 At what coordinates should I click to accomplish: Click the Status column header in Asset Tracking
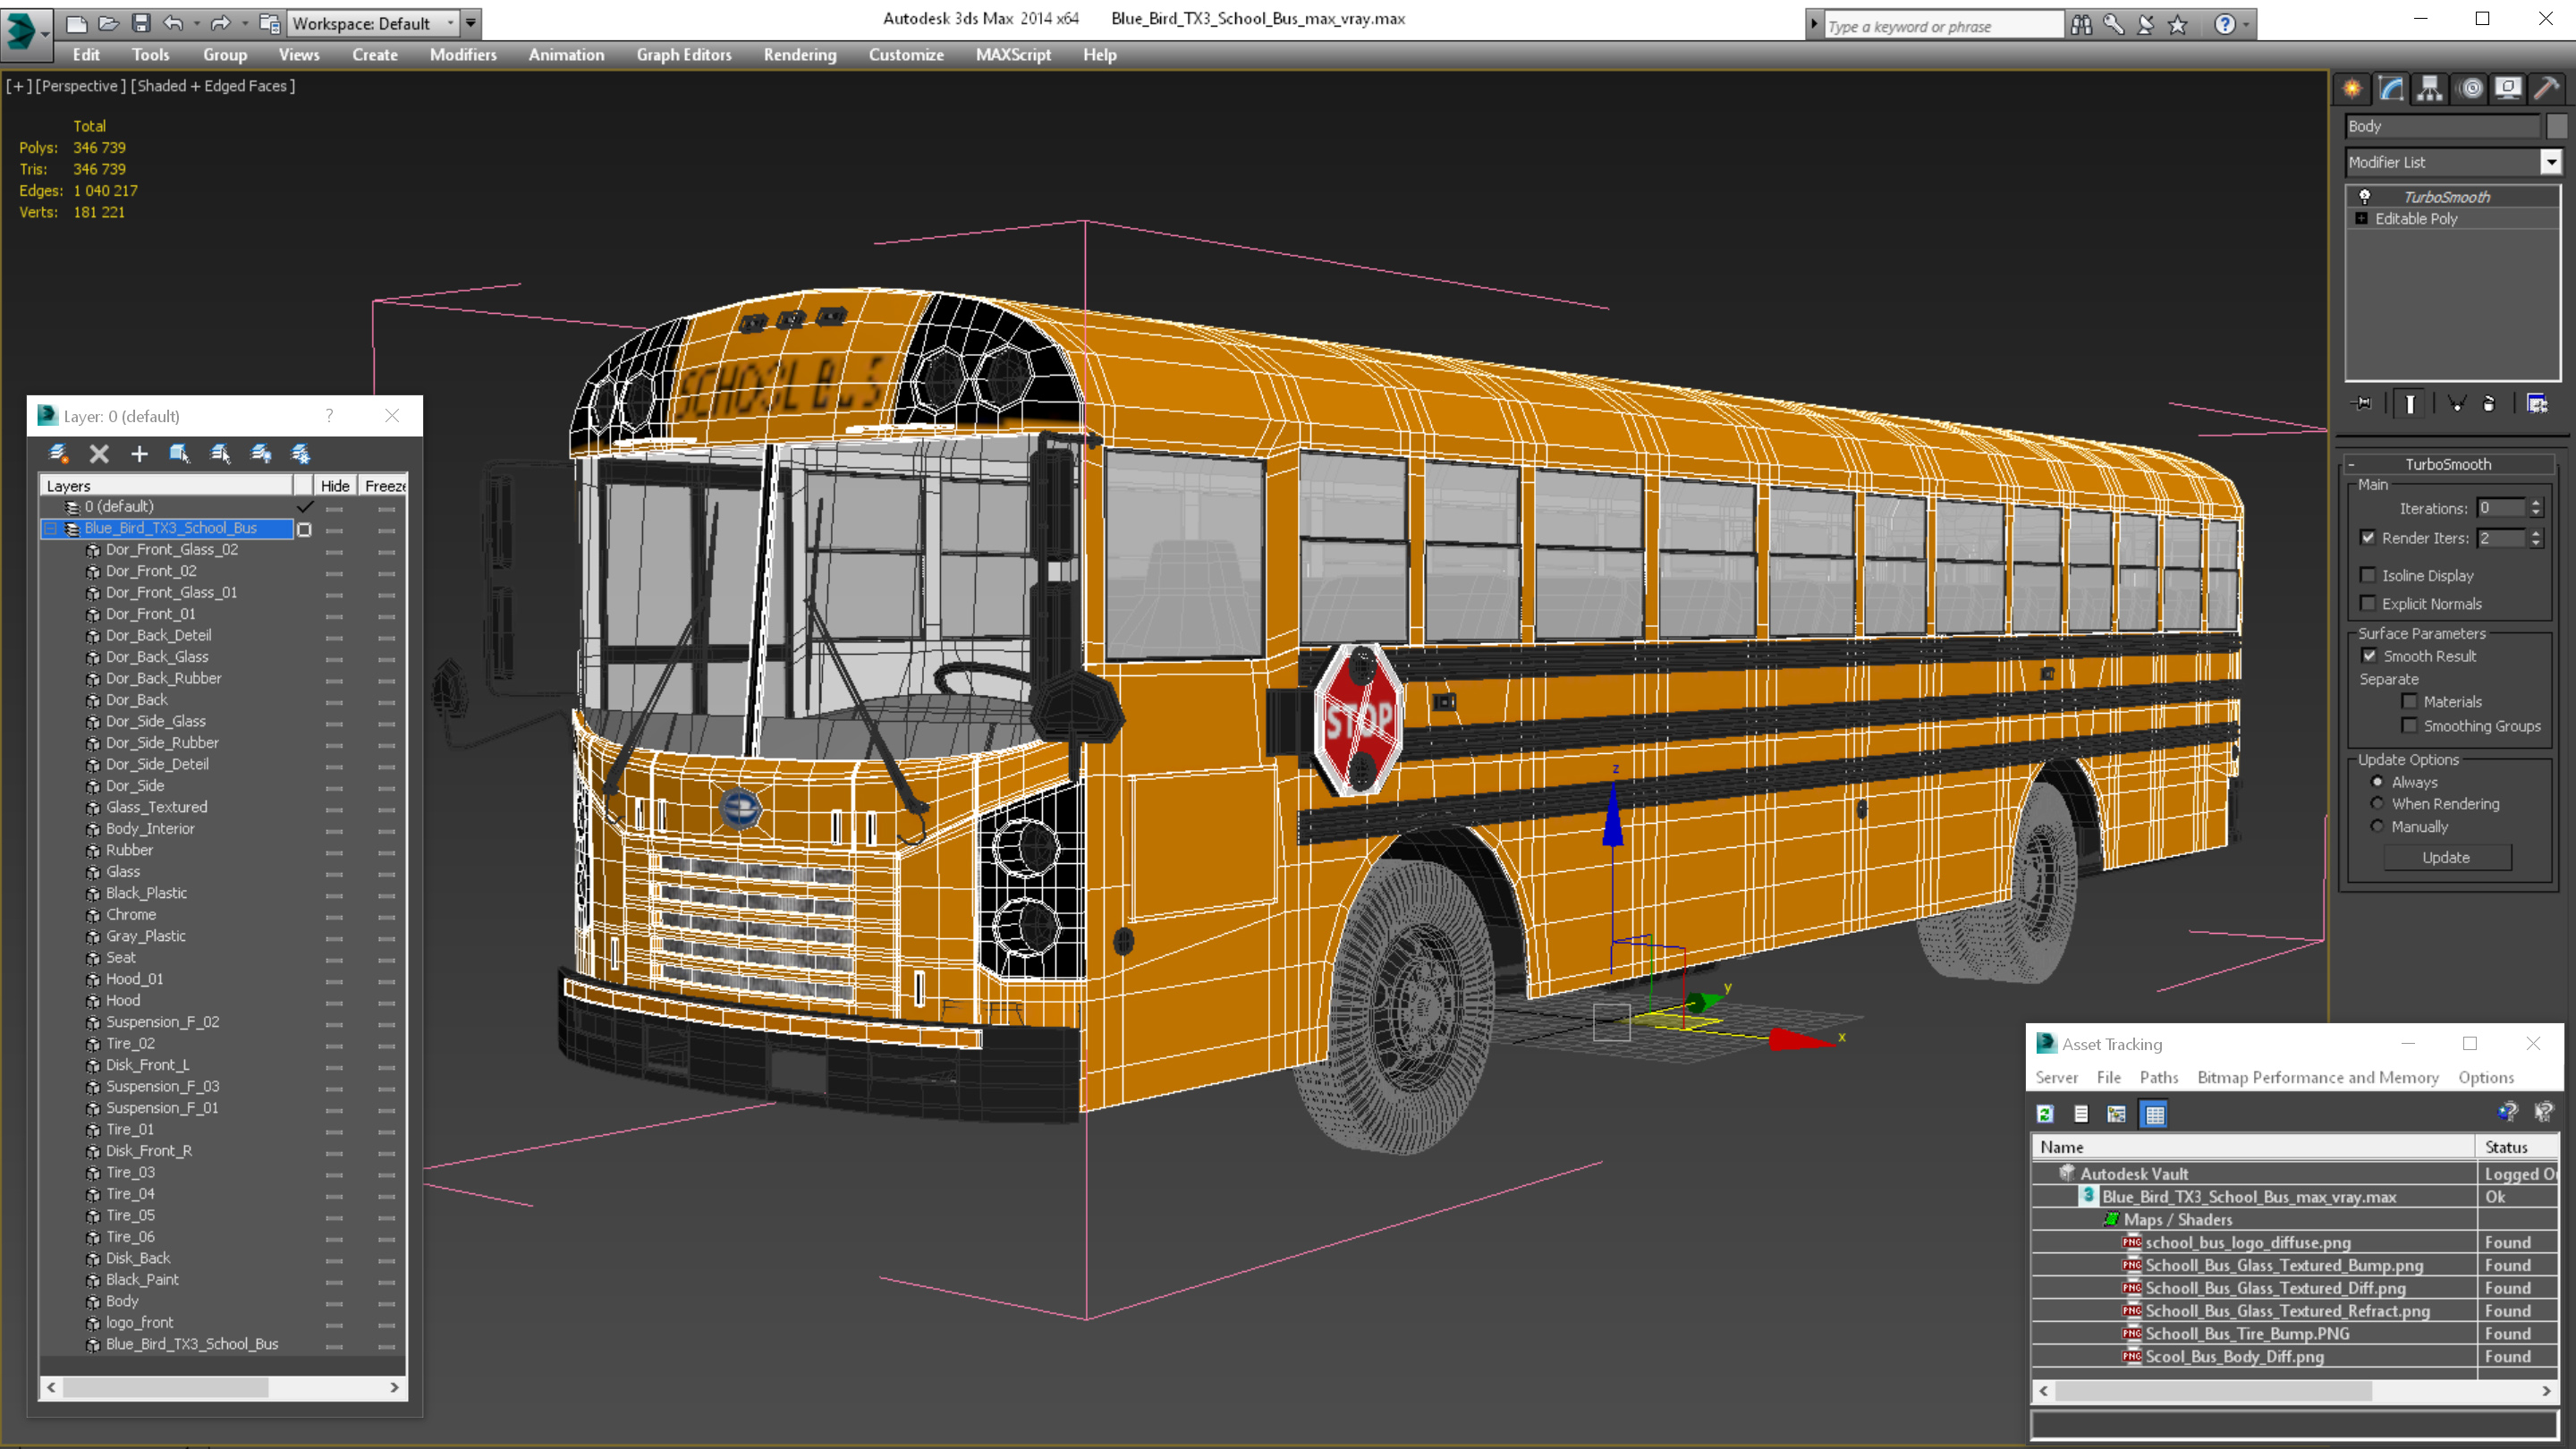pos(2517,1147)
